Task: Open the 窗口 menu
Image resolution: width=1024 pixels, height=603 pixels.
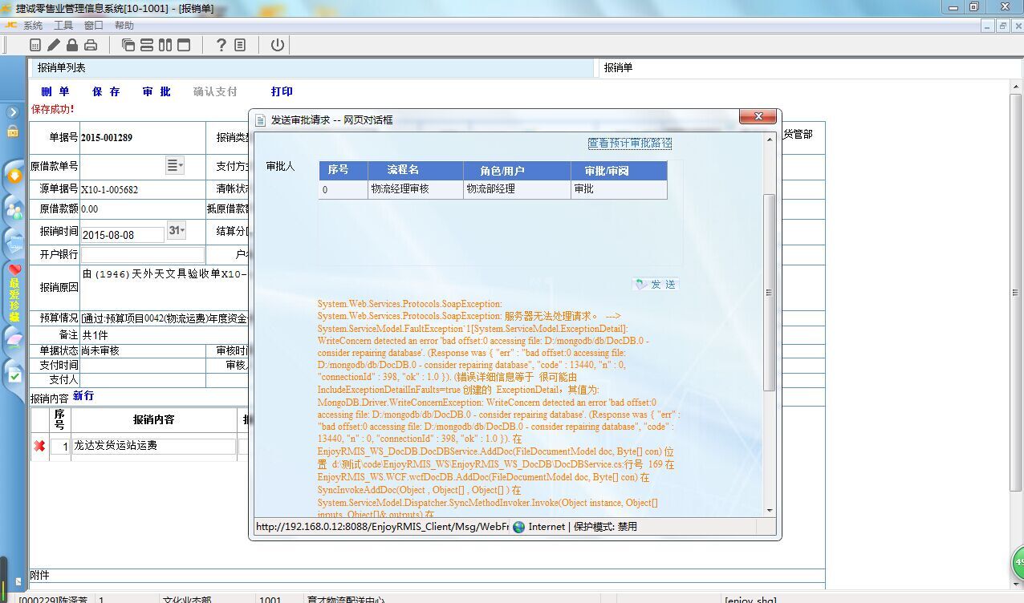Action: pyautogui.click(x=94, y=26)
